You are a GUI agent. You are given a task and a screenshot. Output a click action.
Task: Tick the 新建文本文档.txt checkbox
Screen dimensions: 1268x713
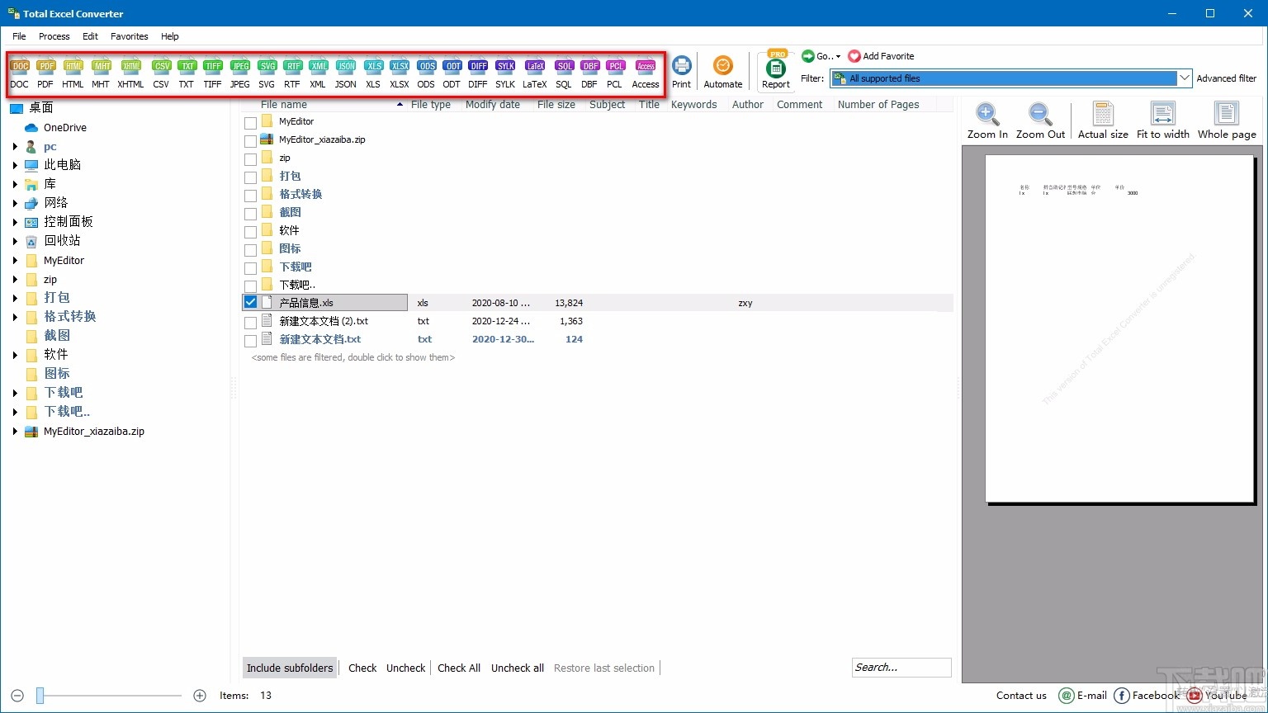point(250,341)
